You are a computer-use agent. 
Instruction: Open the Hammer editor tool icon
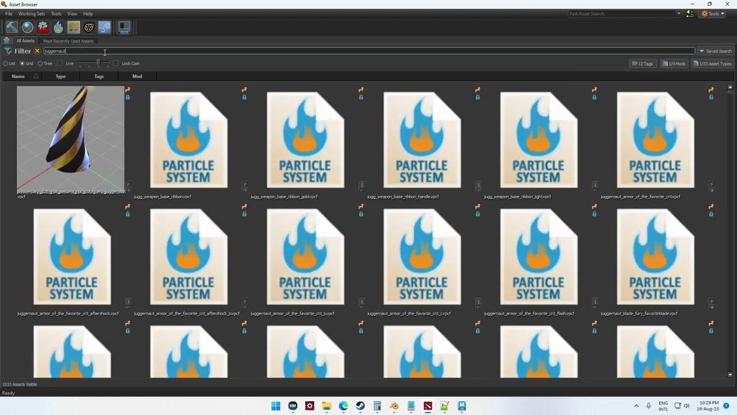point(12,27)
